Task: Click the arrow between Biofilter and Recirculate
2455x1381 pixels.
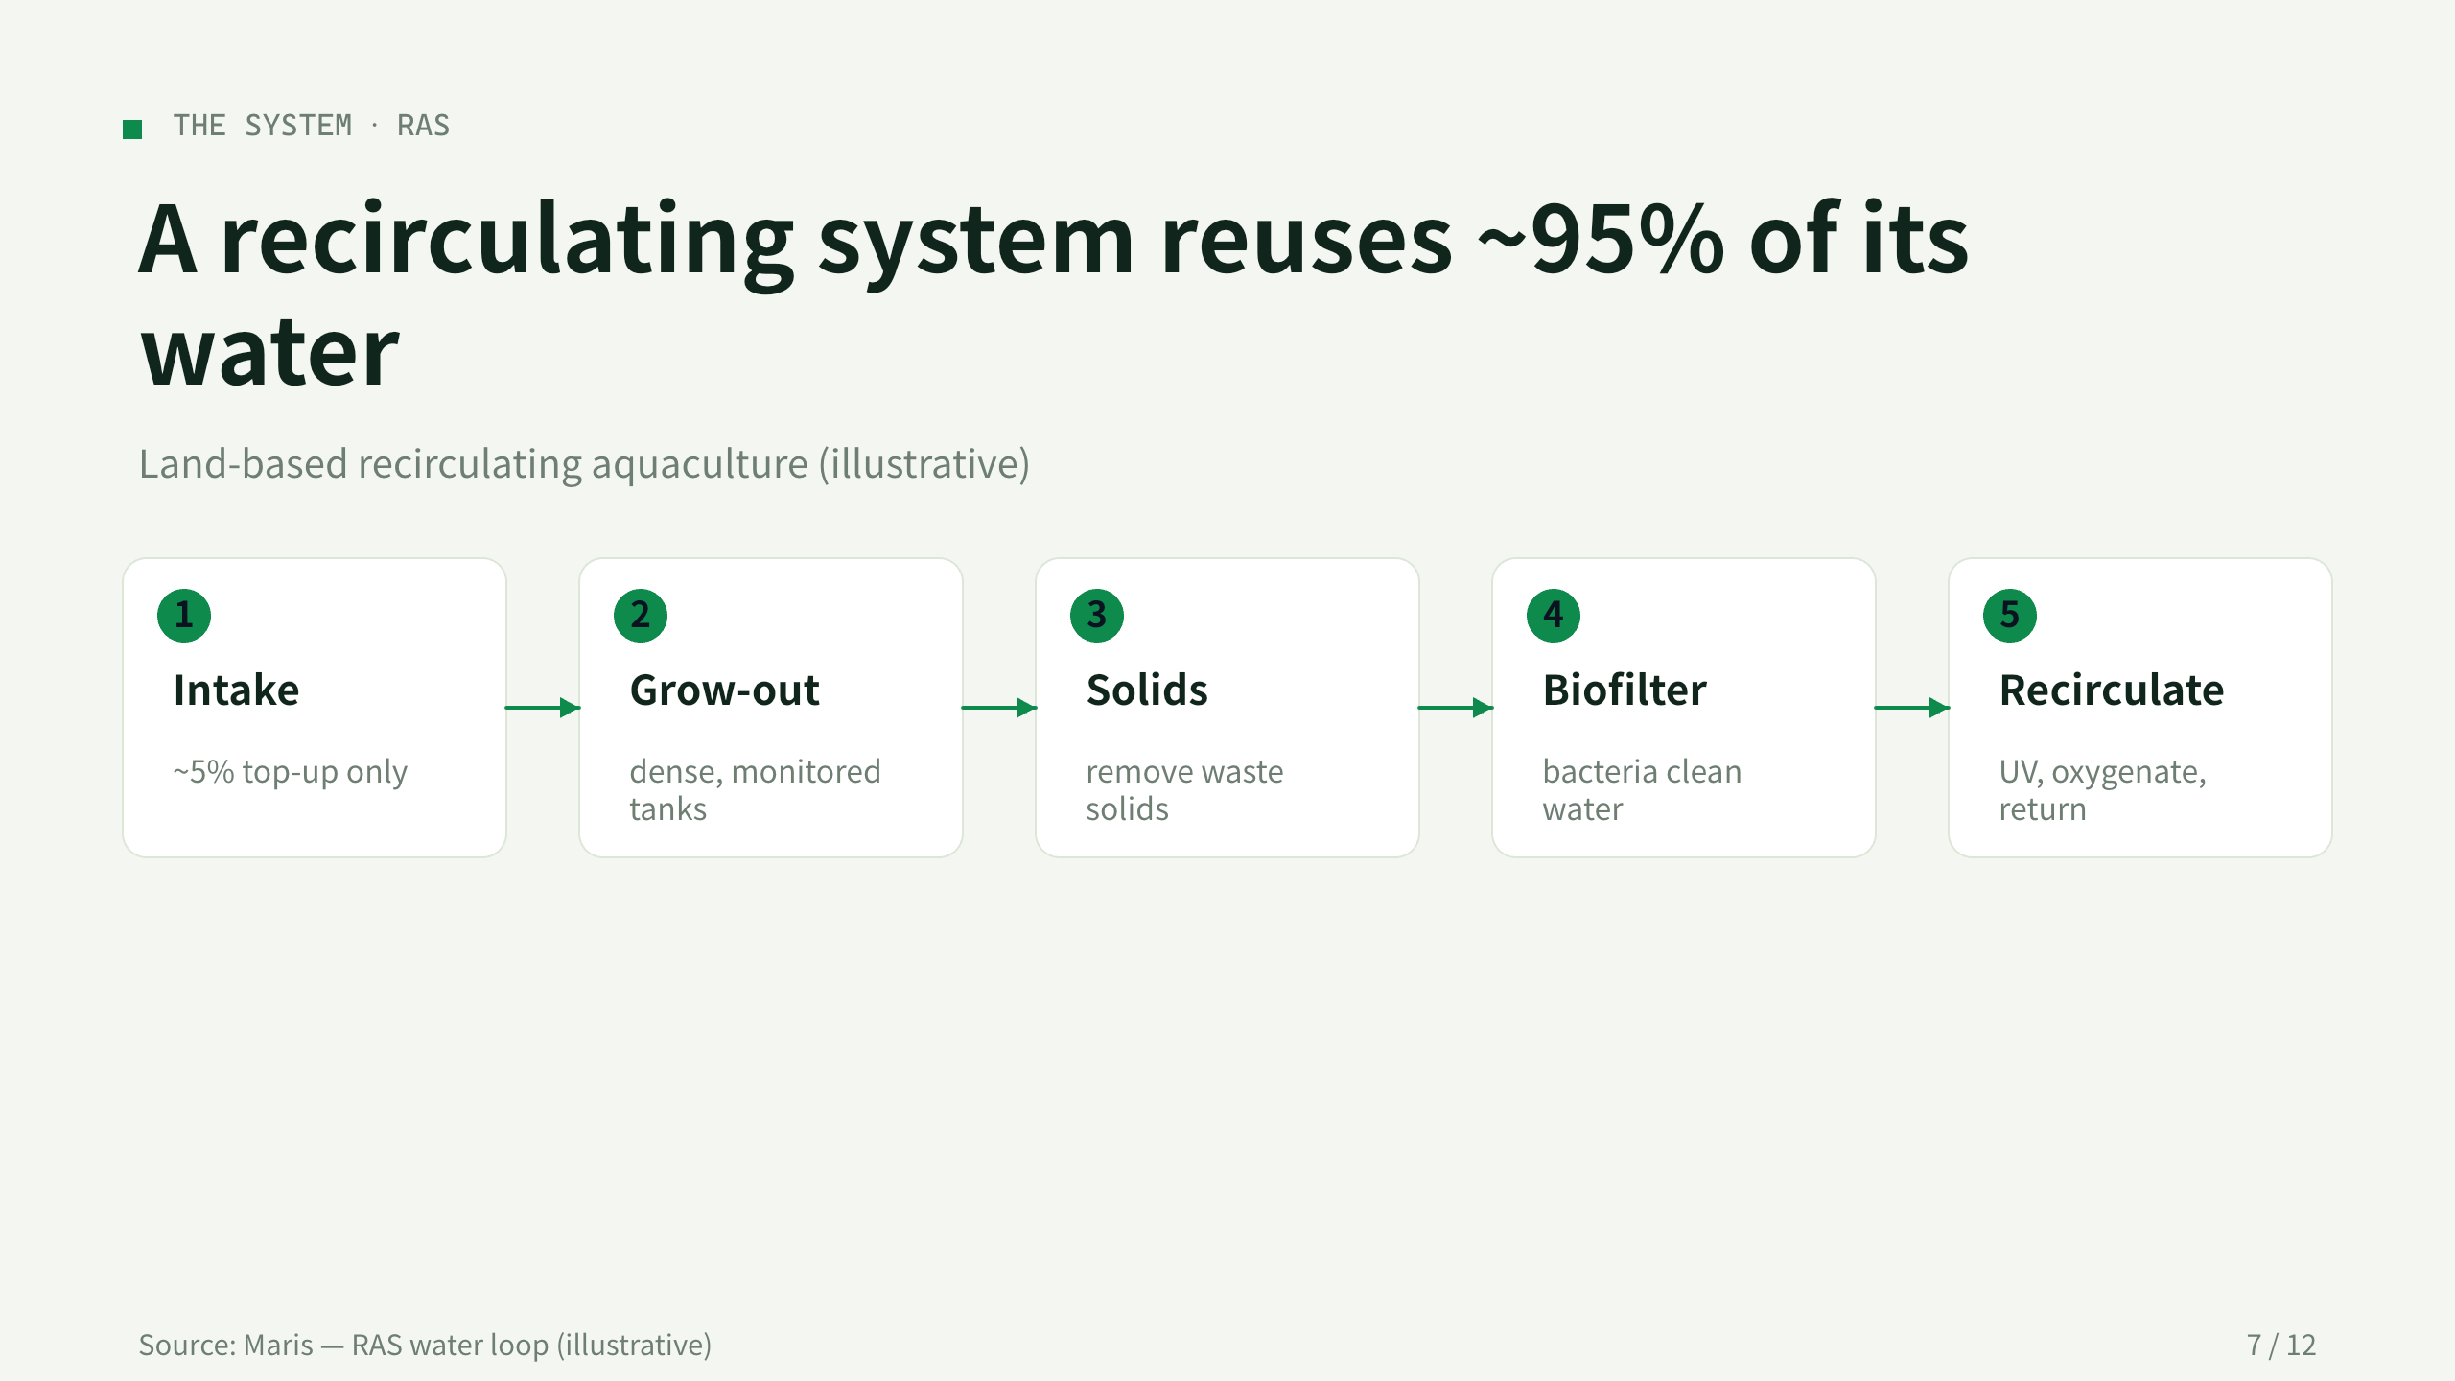Action: click(x=1912, y=708)
